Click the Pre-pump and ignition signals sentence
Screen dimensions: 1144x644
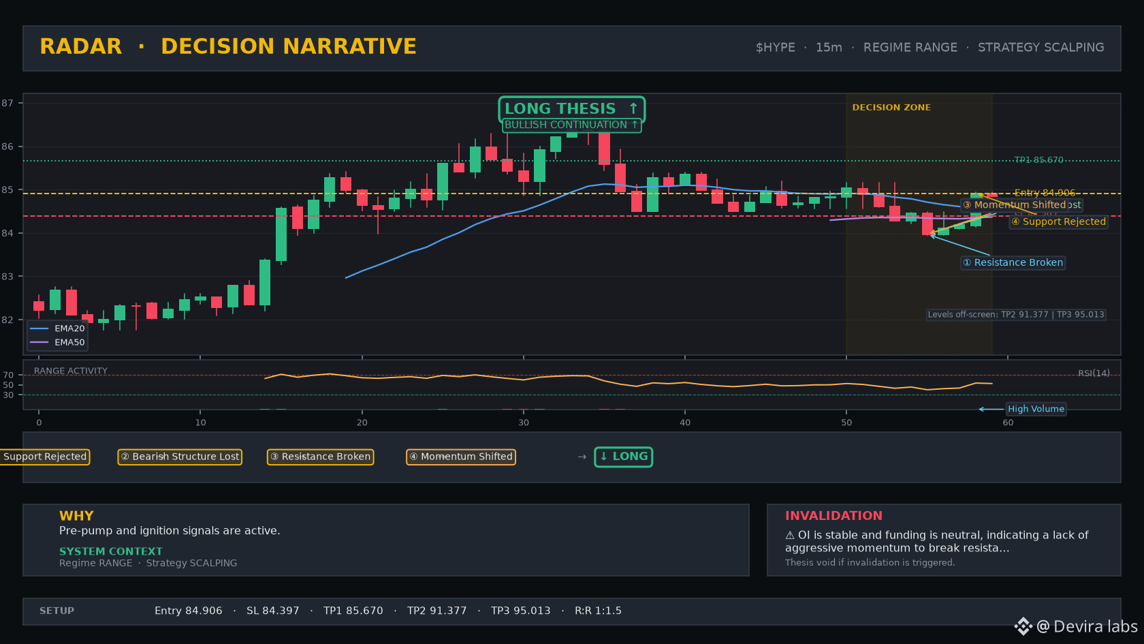[x=170, y=531]
